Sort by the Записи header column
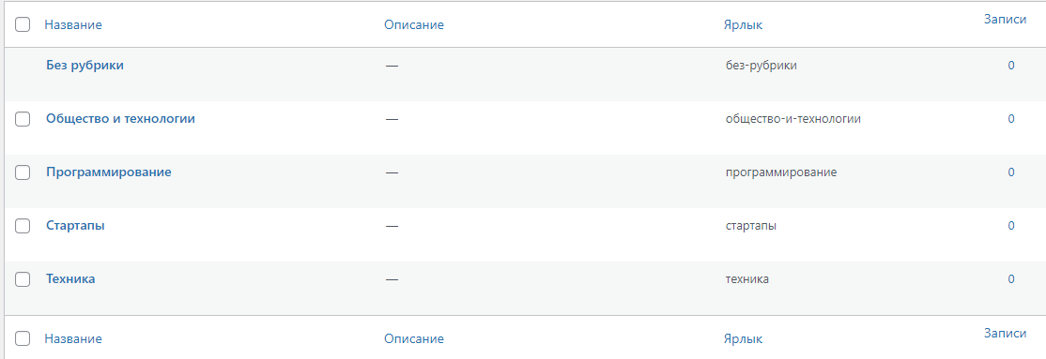The width and height of the screenshot is (1046, 359). click(x=1005, y=20)
